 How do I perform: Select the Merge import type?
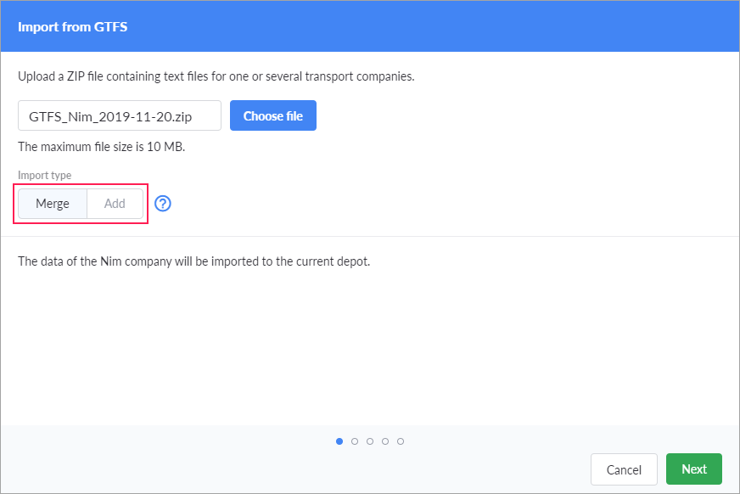53,204
